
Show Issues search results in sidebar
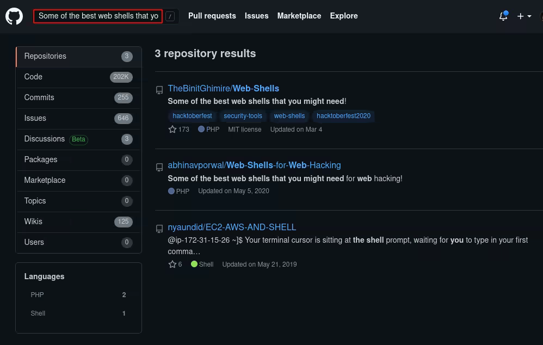click(35, 118)
